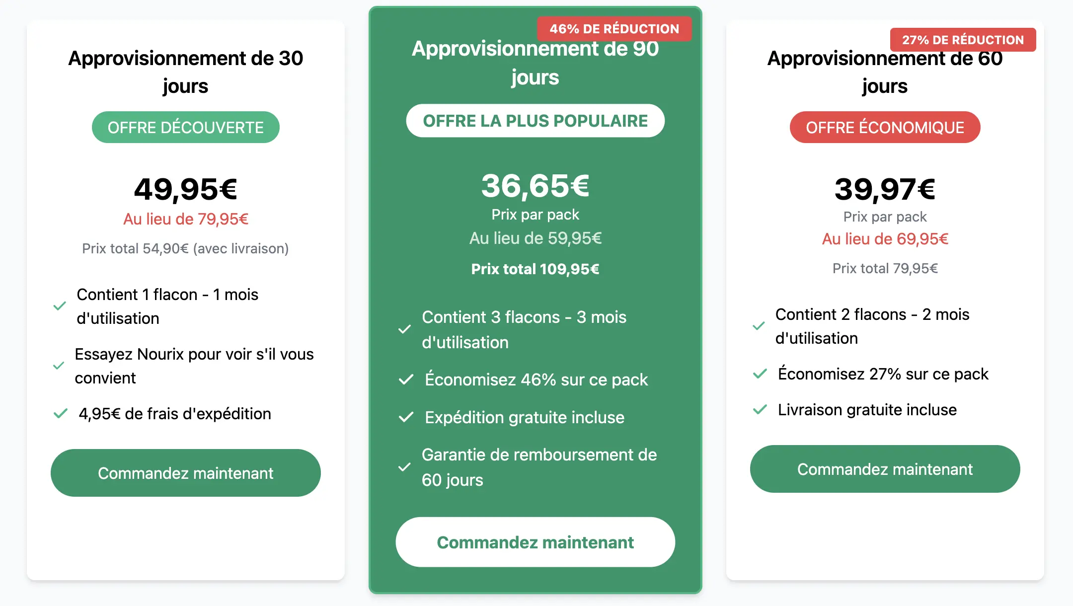Click the checkmark next to "Livraison gratuite incluse"

(759, 410)
